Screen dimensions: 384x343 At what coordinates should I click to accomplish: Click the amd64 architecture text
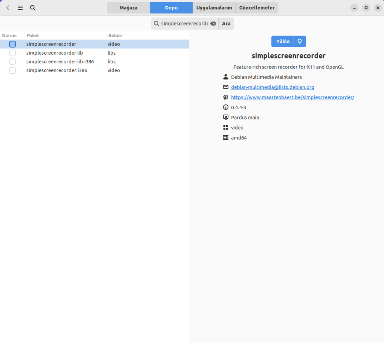(x=239, y=138)
